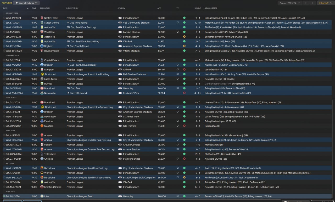Image resolution: width=335 pixels, height=202 pixels.
Task: Click the Sutton United club badge
Action: [42, 23]
